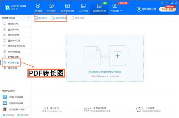
Task: Select the 图片转BMP sidebar item
Action: 16,35
